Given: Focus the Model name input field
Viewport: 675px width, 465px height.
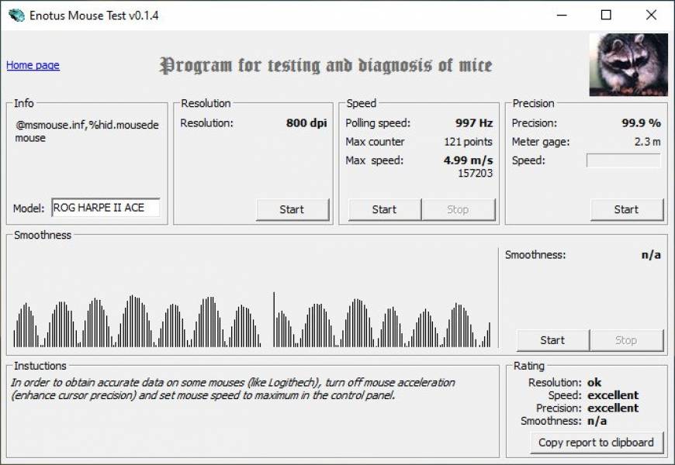Looking at the screenshot, I should click(106, 208).
